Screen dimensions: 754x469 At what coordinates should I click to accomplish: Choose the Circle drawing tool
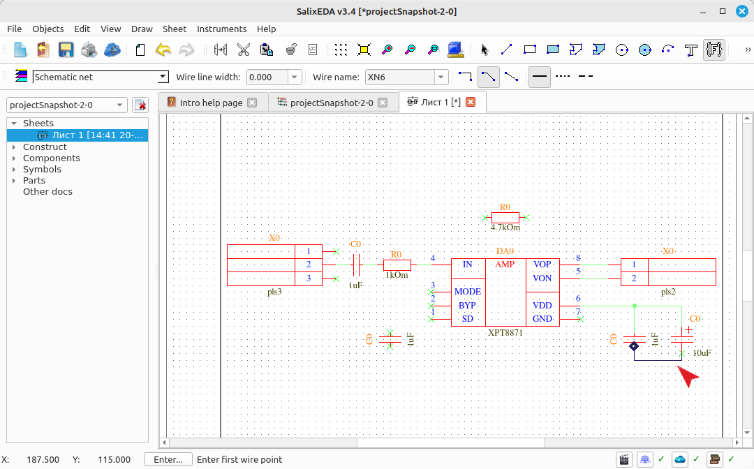[x=622, y=50]
